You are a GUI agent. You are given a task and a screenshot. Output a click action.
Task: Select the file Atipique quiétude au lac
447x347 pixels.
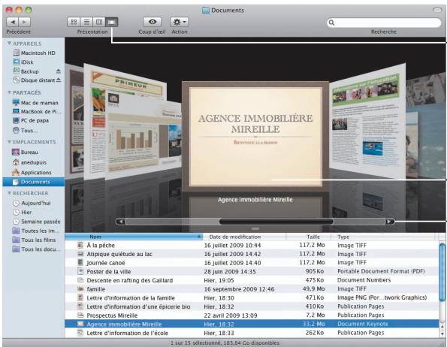point(252,254)
